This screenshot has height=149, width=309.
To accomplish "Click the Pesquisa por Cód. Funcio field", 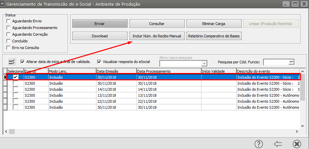I will point(276,62).
